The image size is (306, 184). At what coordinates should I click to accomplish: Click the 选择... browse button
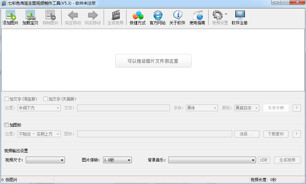coord(247,134)
